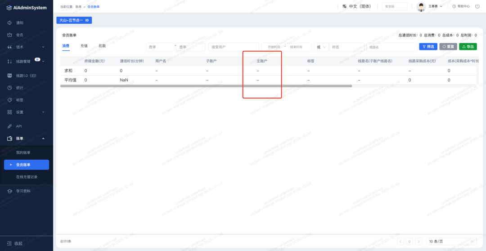Open the 10 条/页 page size dropdown
The height and width of the screenshot is (251, 486).
pyautogui.click(x=451, y=242)
